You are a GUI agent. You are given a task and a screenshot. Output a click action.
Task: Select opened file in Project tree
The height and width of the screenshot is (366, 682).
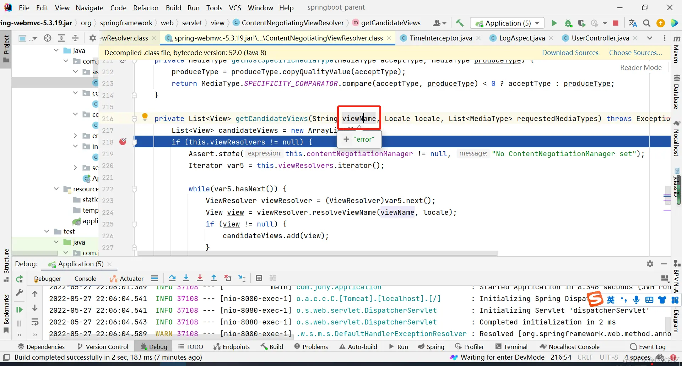pyautogui.click(x=48, y=38)
